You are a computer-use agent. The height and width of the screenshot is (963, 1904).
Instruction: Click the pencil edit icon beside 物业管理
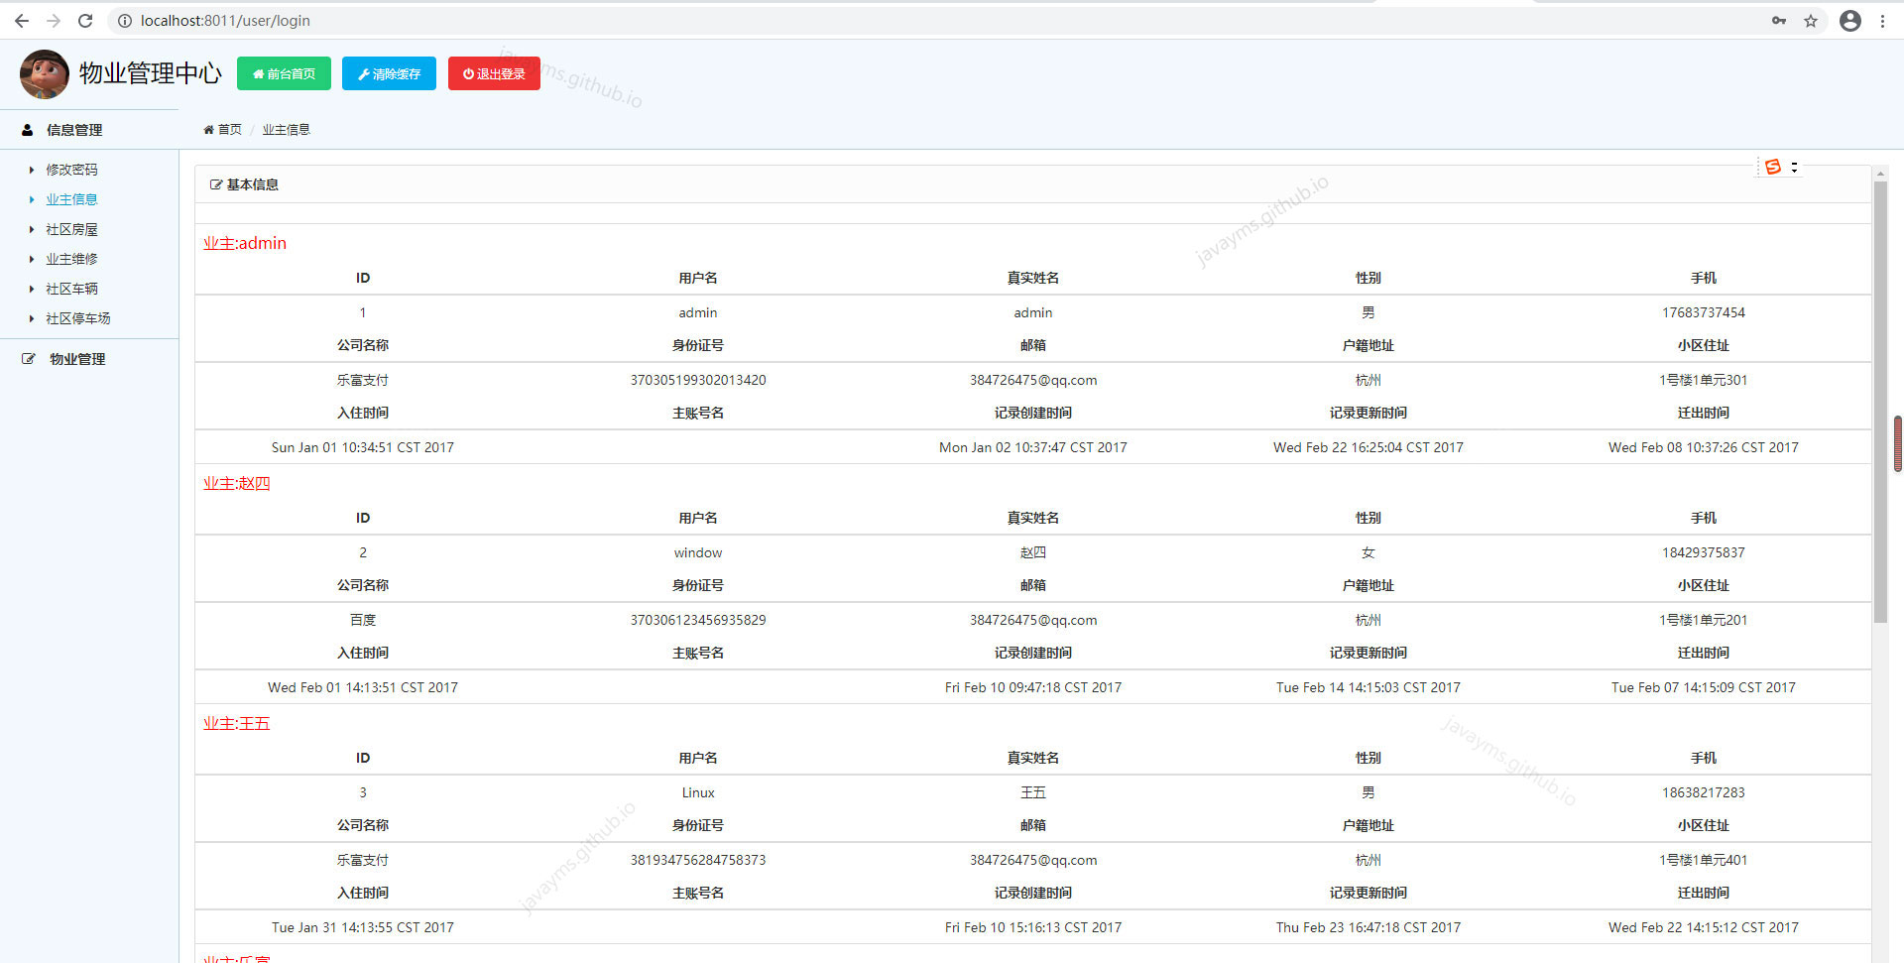28,358
